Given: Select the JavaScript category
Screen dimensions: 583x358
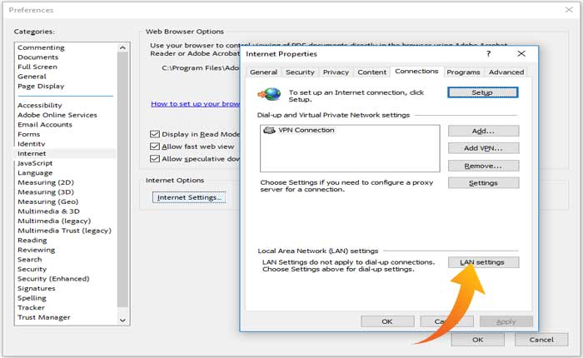Looking at the screenshot, I should click(35, 163).
